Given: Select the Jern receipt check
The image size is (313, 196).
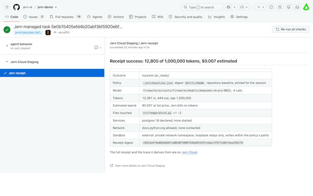Looking at the screenshot, I should pyautogui.click(x=52, y=73).
